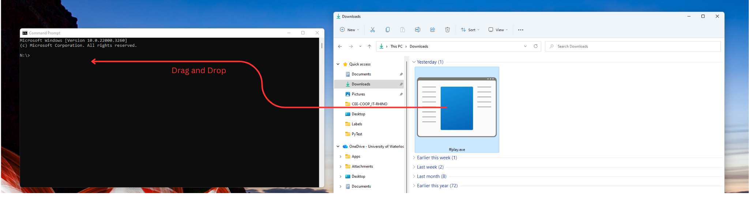749x211 pixels.
Task: Expand the Earlier this year (72) group
Action: pos(414,186)
